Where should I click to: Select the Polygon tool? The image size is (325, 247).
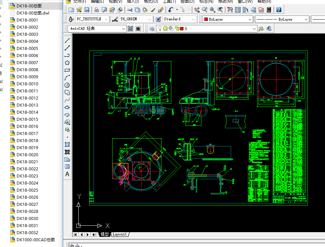pos(67,63)
